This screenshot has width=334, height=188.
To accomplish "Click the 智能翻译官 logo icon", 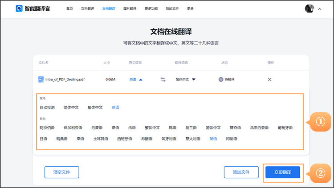I will (x=19, y=8).
